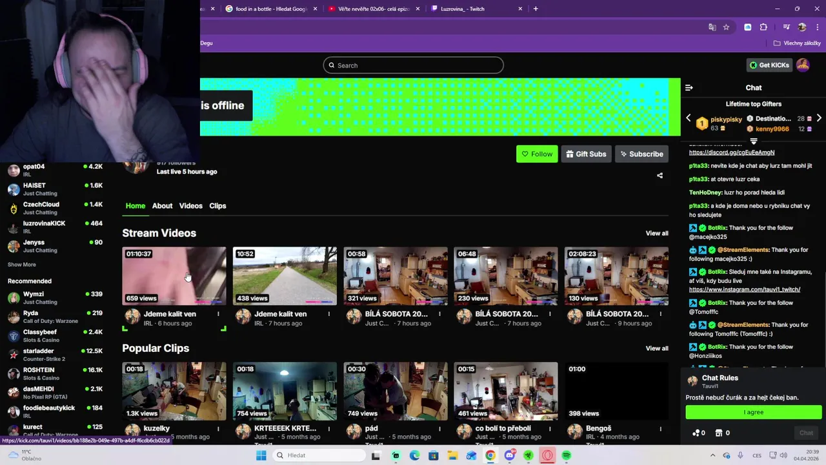Open options menu for 321-views BÍLÁ SOBOTA video

click(x=439, y=314)
